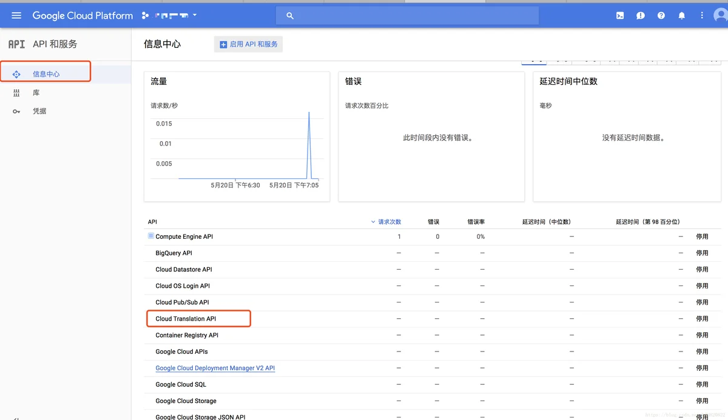
Task: Click the 凭据 key icon
Action: (x=16, y=111)
